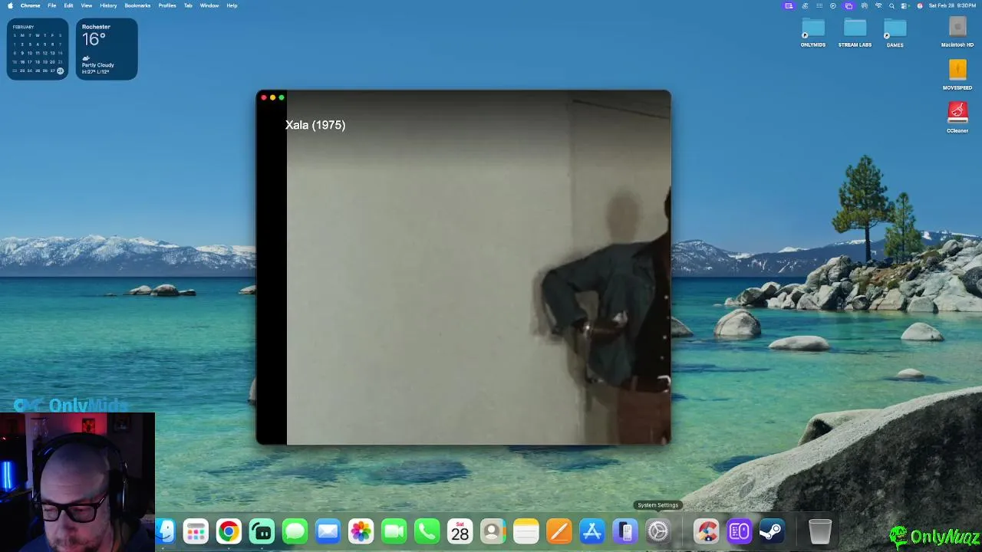The width and height of the screenshot is (982, 552).
Task: Open Spotlight search in the menu bar
Action: pos(891,5)
